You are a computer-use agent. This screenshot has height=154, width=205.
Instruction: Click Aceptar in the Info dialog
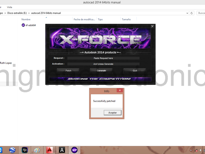pyautogui.click(x=112, y=113)
